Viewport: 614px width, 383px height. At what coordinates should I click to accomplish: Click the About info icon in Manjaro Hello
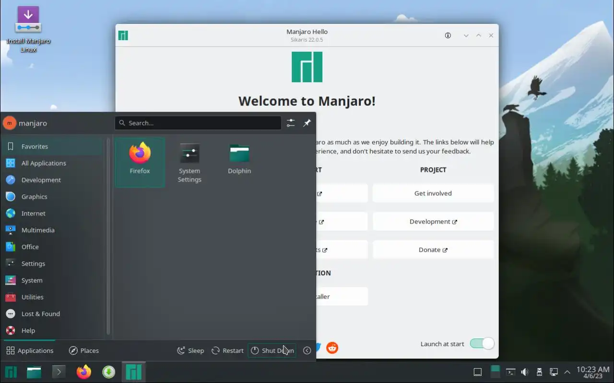[448, 35]
